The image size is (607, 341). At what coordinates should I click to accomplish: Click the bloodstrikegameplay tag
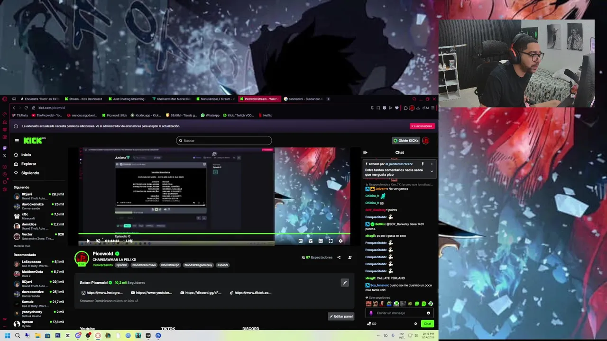pos(198,265)
